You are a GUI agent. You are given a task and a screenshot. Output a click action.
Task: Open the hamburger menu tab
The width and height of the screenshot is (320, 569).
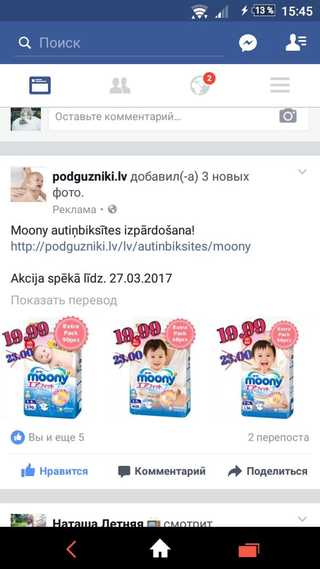[x=280, y=85]
